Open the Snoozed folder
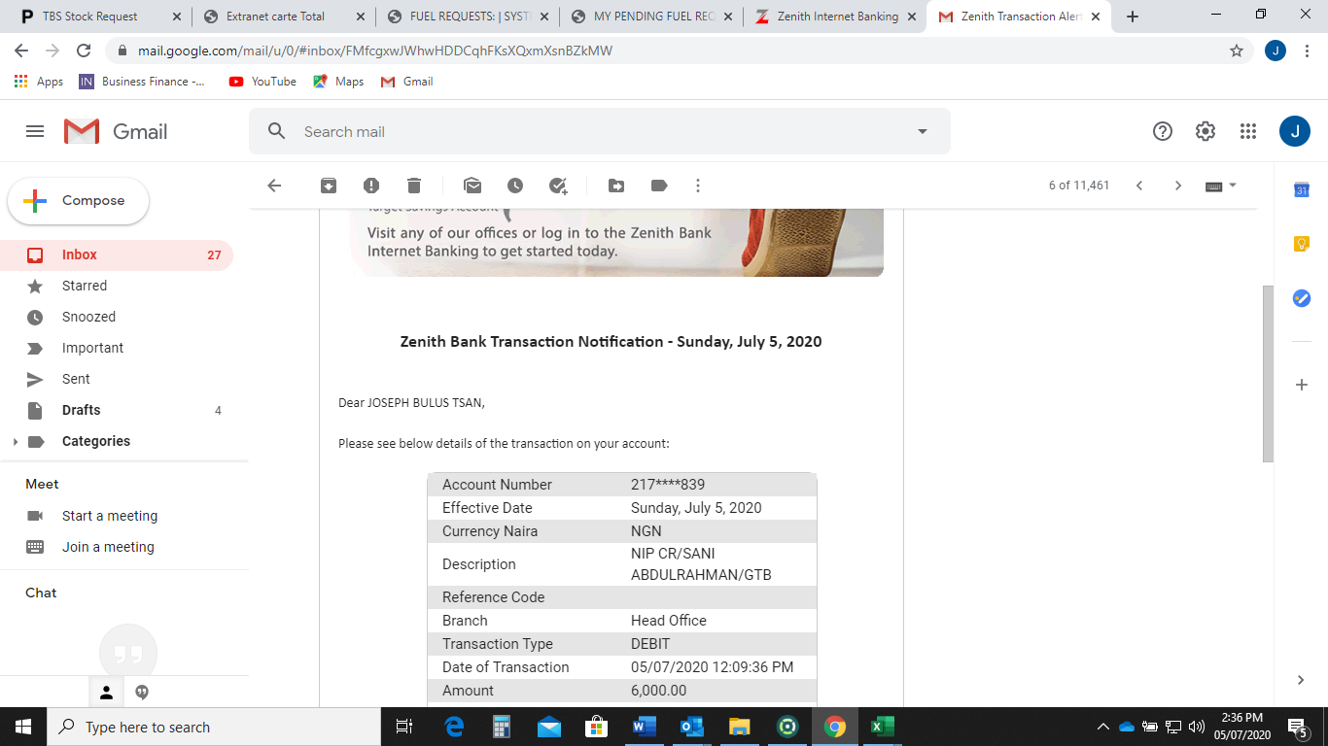Screen dimensions: 1328x746 coord(117,318)
